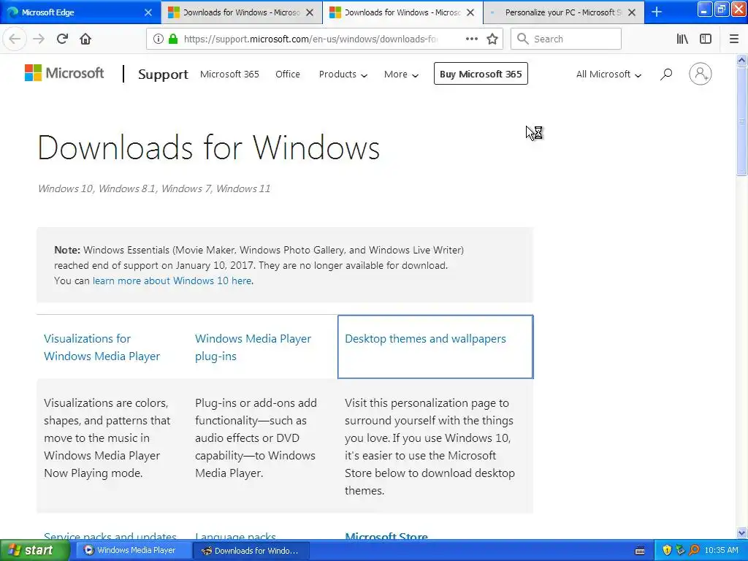Open the browser hamburger menu
748x561 pixels.
pyautogui.click(x=734, y=39)
